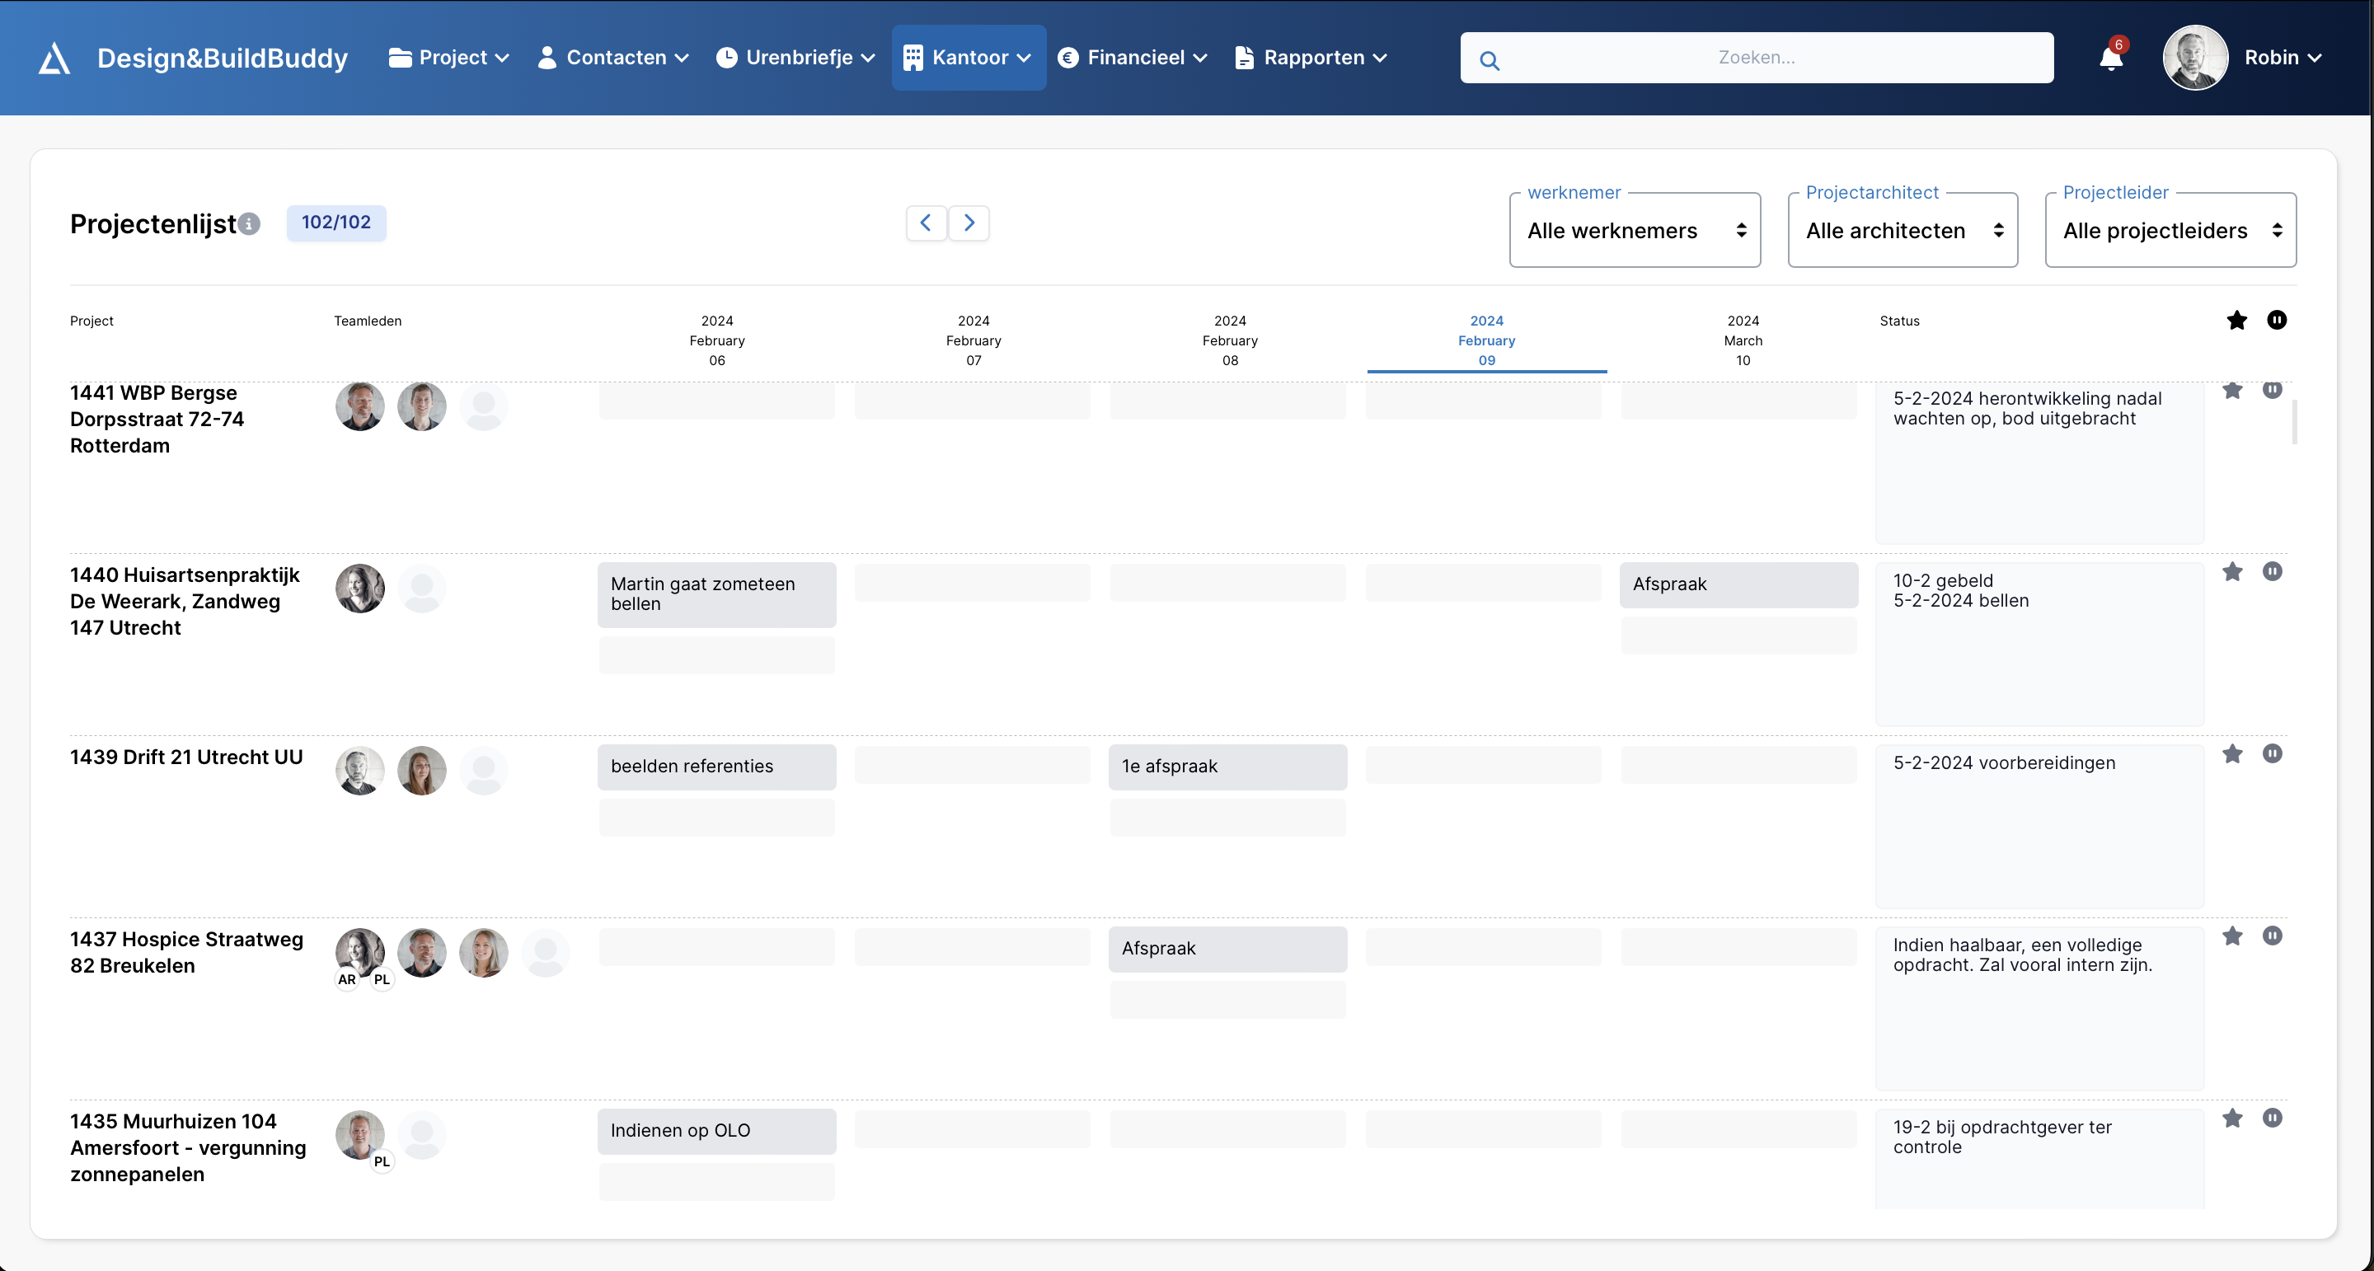Edit status '10-2 gebeld 5-2-2024 bellen'
This screenshot has height=1271, width=2374.
click(2039, 644)
